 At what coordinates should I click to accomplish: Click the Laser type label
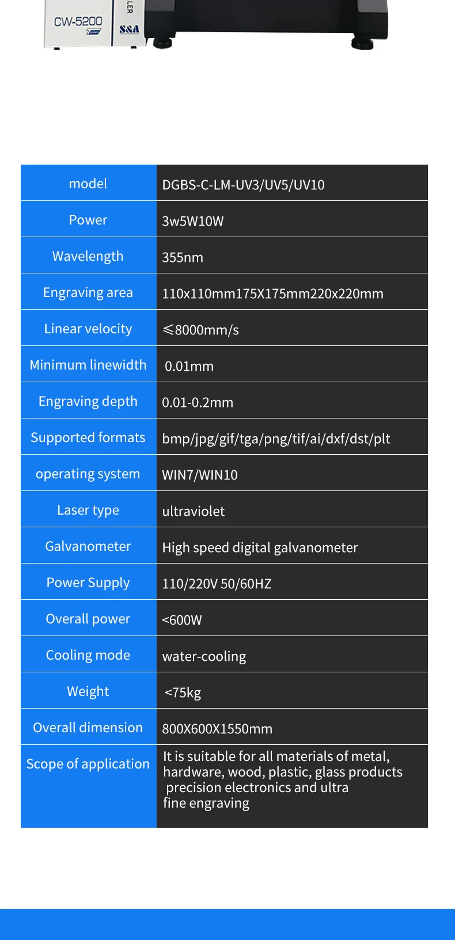point(88,510)
